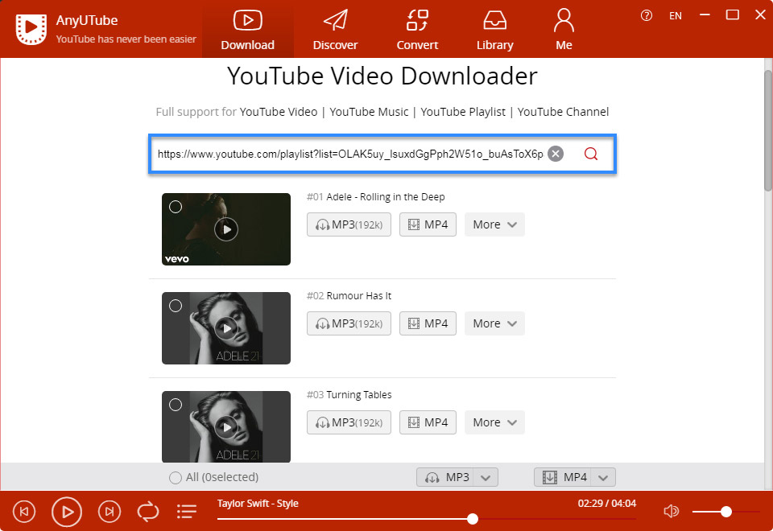Open the Download tab
This screenshot has width=773, height=531.
[x=247, y=30]
